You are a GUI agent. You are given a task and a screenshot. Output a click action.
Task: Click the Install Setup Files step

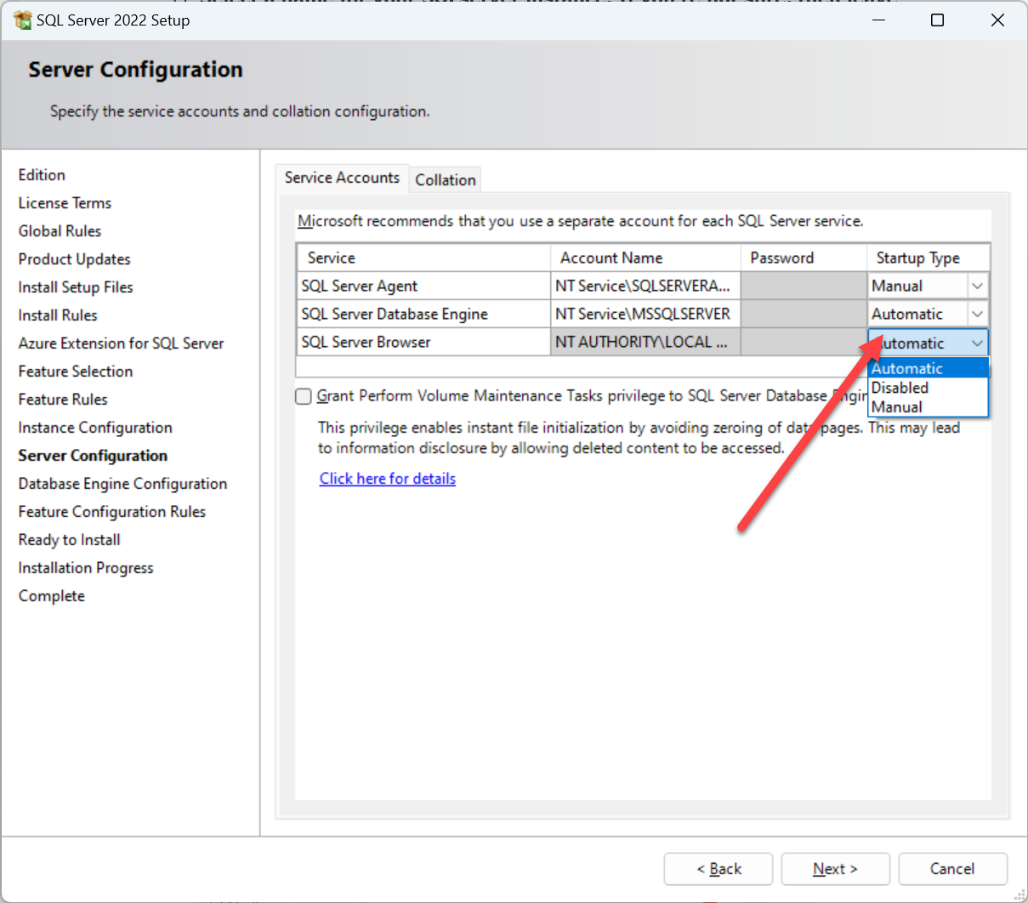76,287
